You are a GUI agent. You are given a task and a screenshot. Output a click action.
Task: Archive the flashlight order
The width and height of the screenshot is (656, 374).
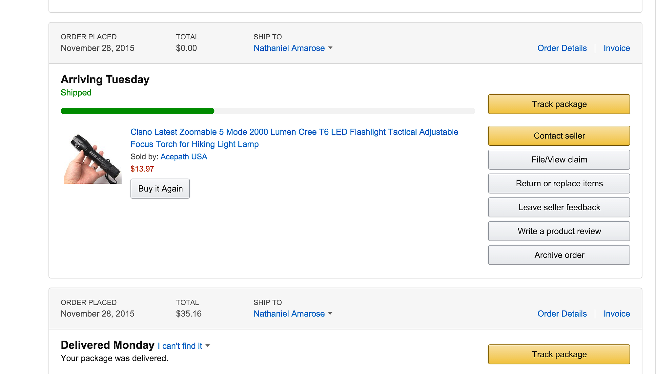coord(559,255)
